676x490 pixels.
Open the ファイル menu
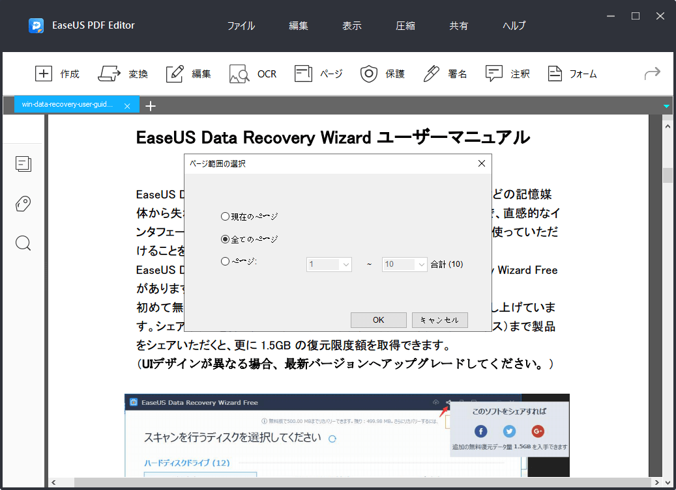pyautogui.click(x=241, y=26)
